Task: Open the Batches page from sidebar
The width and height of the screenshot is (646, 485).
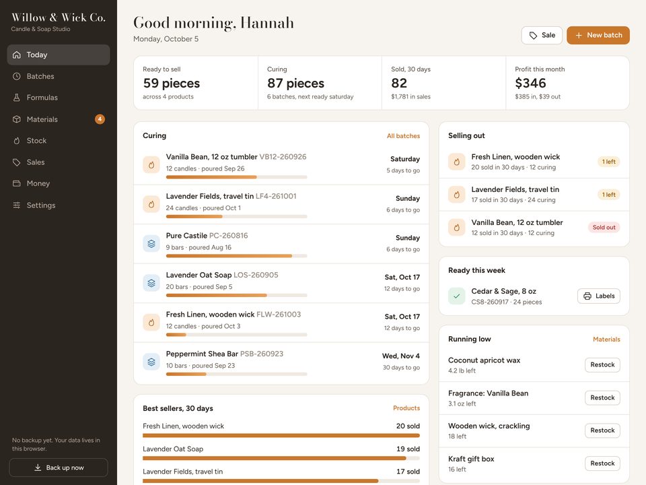Action: 59,76
